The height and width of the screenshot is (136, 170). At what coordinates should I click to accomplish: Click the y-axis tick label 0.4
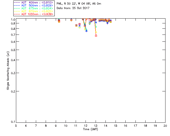click(13, 60)
